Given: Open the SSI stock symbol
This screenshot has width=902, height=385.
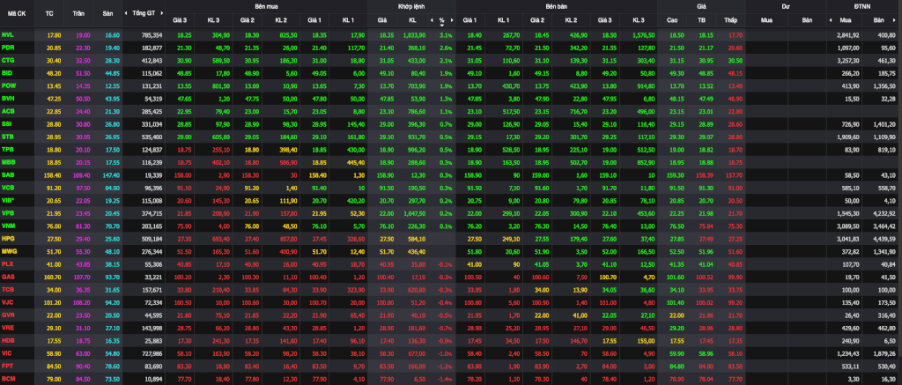Looking at the screenshot, I should point(7,123).
